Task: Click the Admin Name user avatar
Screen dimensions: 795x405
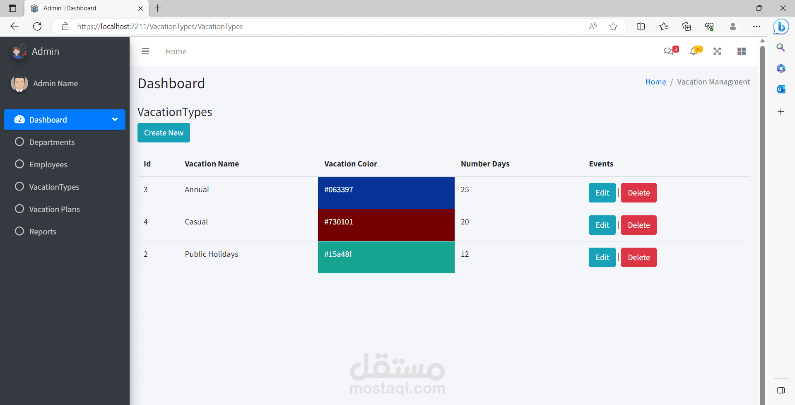Action: [19, 83]
